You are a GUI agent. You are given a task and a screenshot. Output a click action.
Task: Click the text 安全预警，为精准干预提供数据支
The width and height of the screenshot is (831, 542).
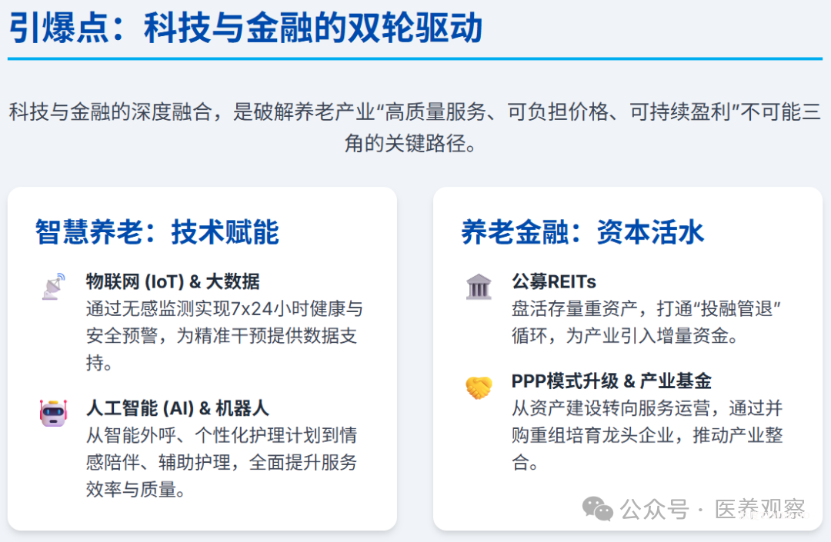point(222,335)
